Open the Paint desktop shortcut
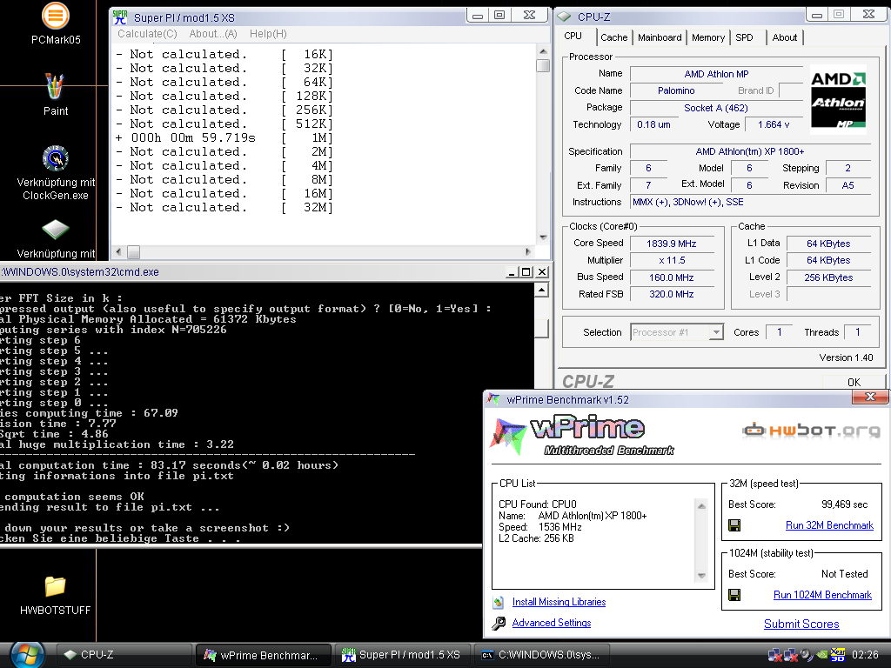Viewport: 891px width, 668px height. click(x=55, y=86)
